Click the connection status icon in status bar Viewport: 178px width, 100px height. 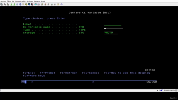pos(161,90)
